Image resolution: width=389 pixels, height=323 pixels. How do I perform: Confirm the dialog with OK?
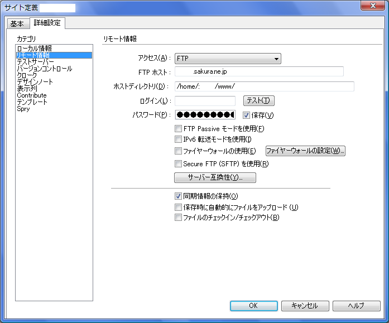click(x=253, y=306)
